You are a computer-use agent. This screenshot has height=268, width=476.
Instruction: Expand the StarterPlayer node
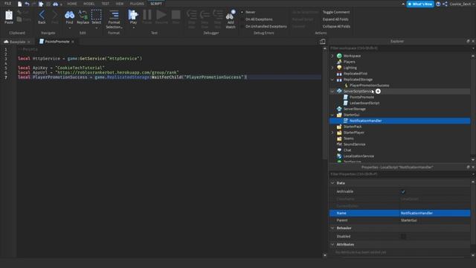(x=332, y=133)
